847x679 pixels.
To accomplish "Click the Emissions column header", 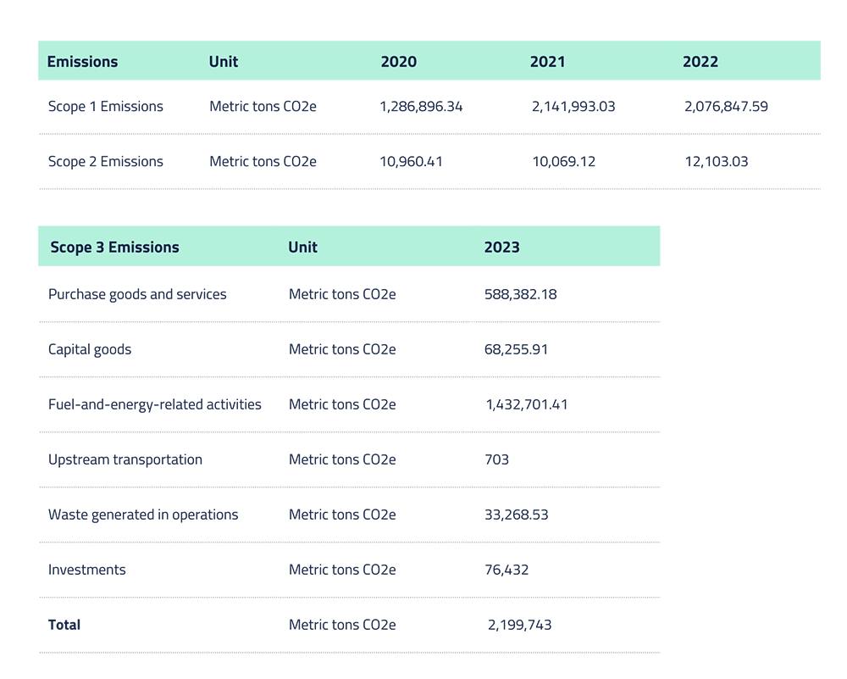I will coord(82,62).
